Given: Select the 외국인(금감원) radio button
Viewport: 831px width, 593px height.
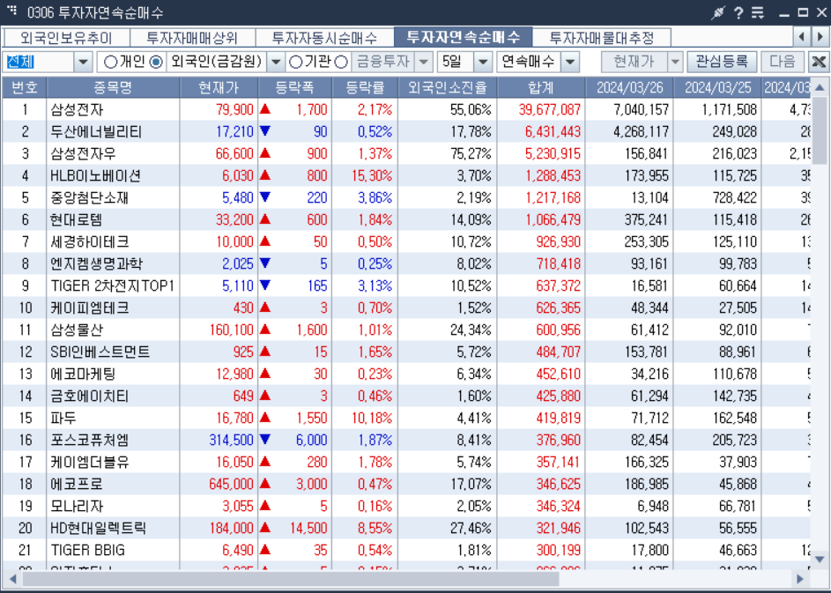Looking at the screenshot, I should 156,62.
